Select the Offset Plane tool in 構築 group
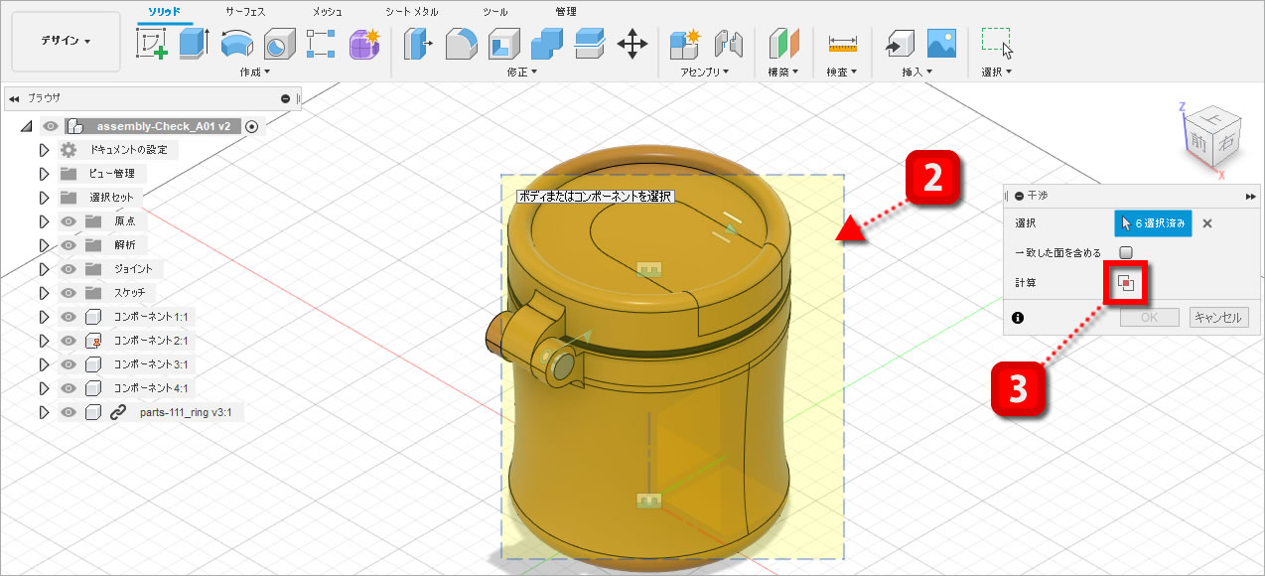This screenshot has width=1265, height=576. coord(783,44)
